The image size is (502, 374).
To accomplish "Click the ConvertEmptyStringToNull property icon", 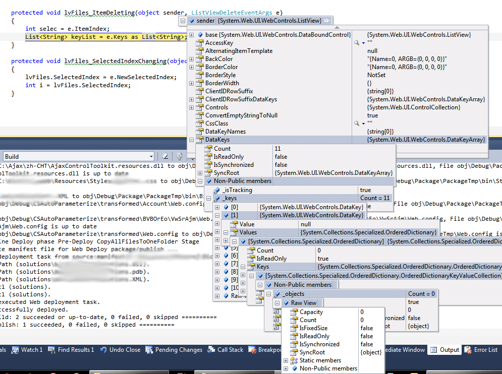I will coord(200,115).
